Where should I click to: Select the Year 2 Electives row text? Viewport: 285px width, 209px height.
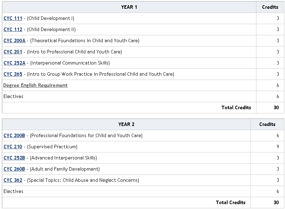[13, 191]
